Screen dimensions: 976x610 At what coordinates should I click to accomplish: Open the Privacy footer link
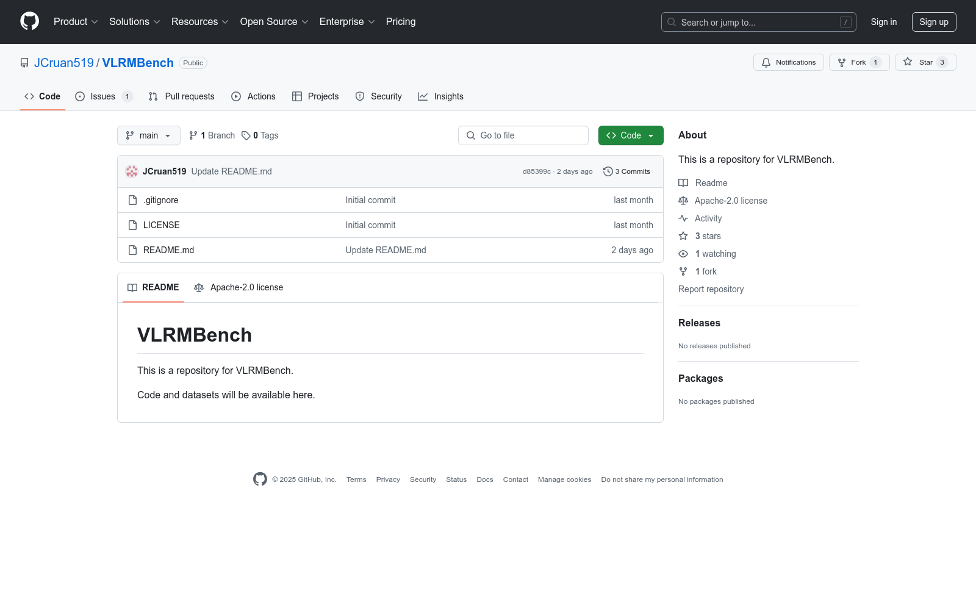[x=388, y=479]
